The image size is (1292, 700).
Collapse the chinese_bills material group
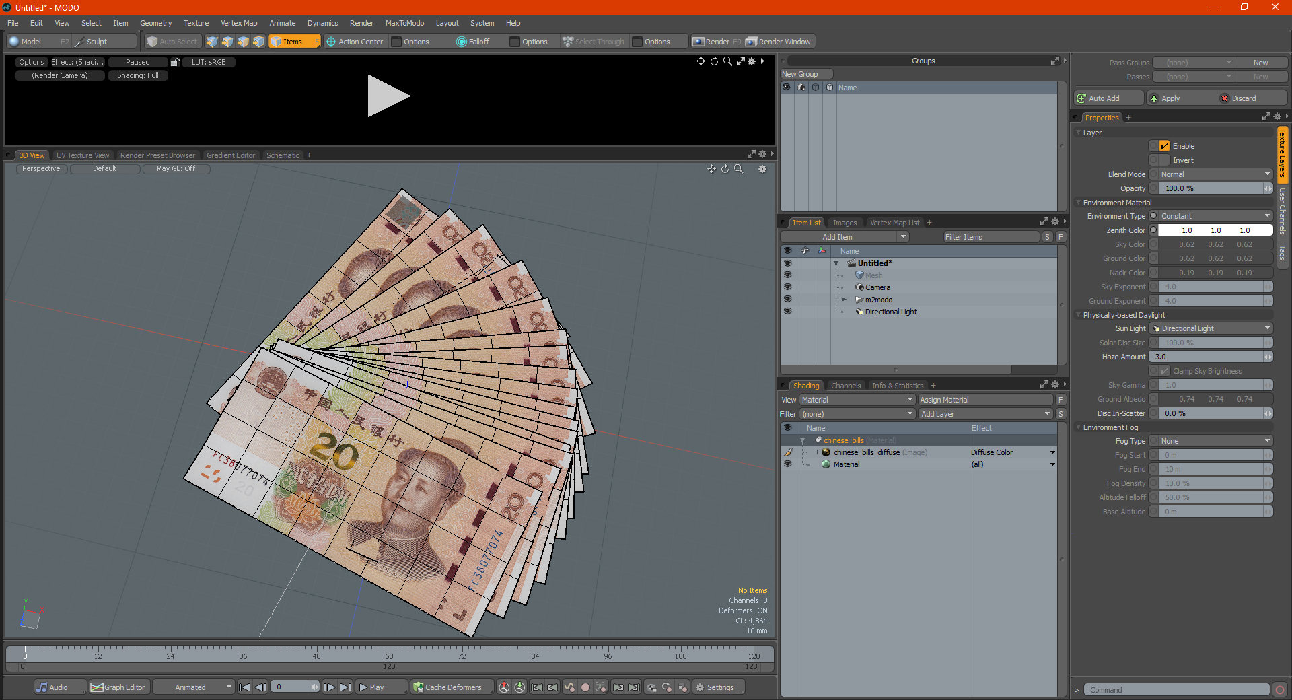point(803,440)
